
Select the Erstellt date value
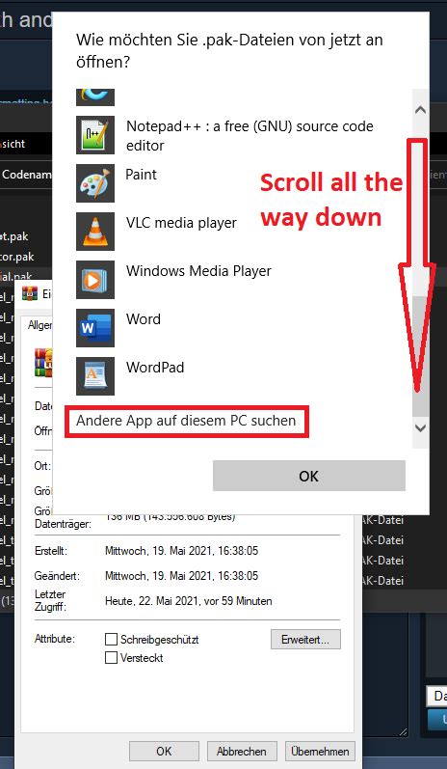(x=182, y=551)
